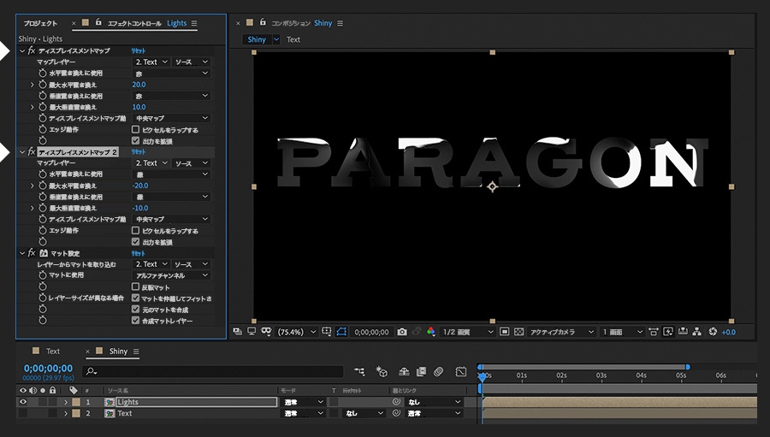Expand the 最大水平置き換え 20.0 property
Image resolution: width=770 pixels, height=437 pixels.
pyautogui.click(x=33, y=85)
